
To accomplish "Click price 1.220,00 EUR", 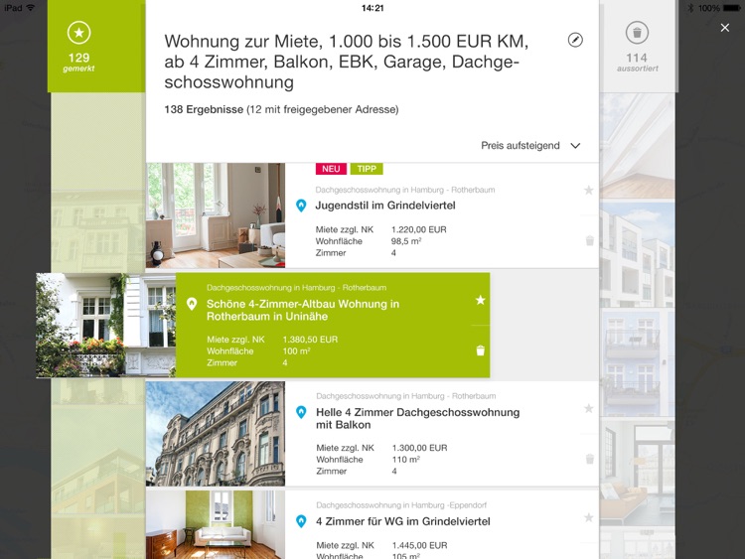I will [x=418, y=229].
